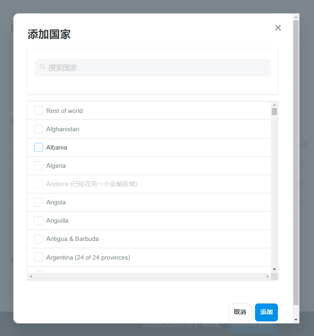
Task: Click the 添加 button
Action: (x=266, y=312)
